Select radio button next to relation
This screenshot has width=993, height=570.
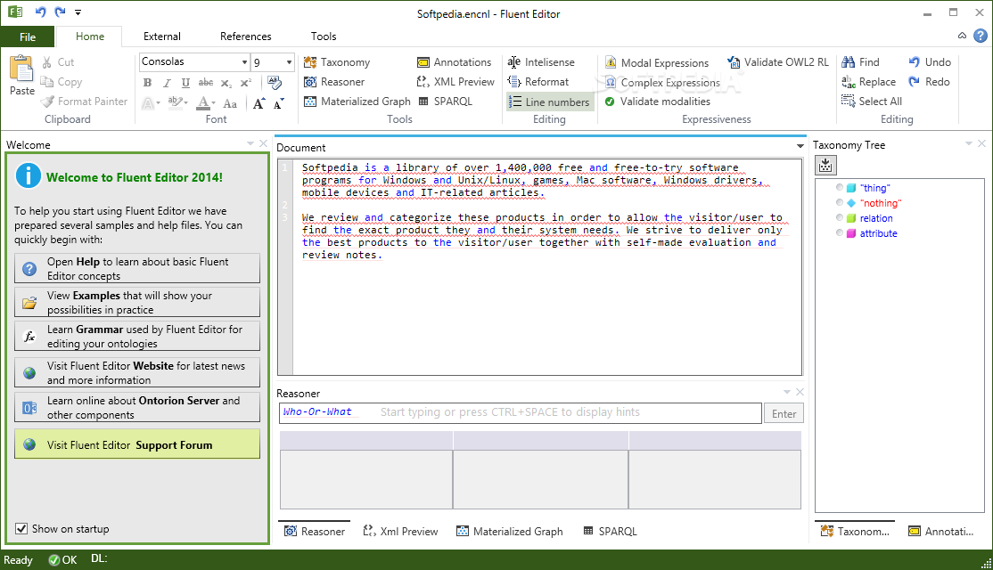click(x=840, y=217)
